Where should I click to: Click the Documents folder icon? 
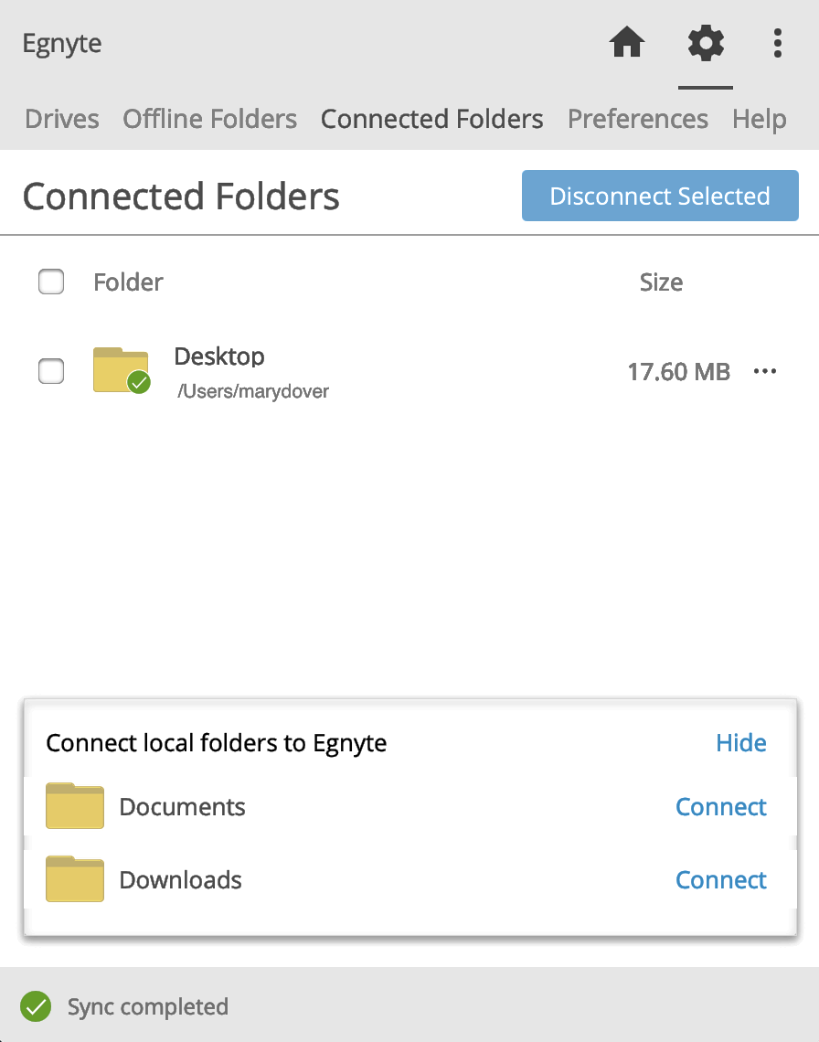(x=74, y=806)
